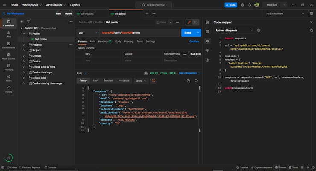Open the Flows sidebar section
The height and width of the screenshot is (171, 316).
click(x=9, y=78)
